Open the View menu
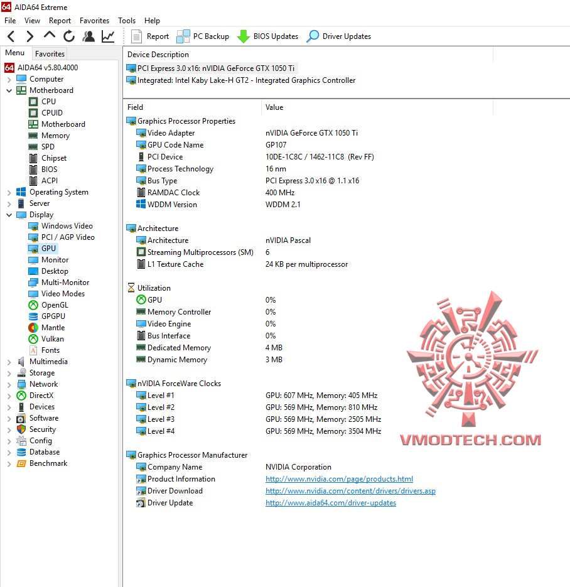Image resolution: width=570 pixels, height=587 pixels. [32, 21]
